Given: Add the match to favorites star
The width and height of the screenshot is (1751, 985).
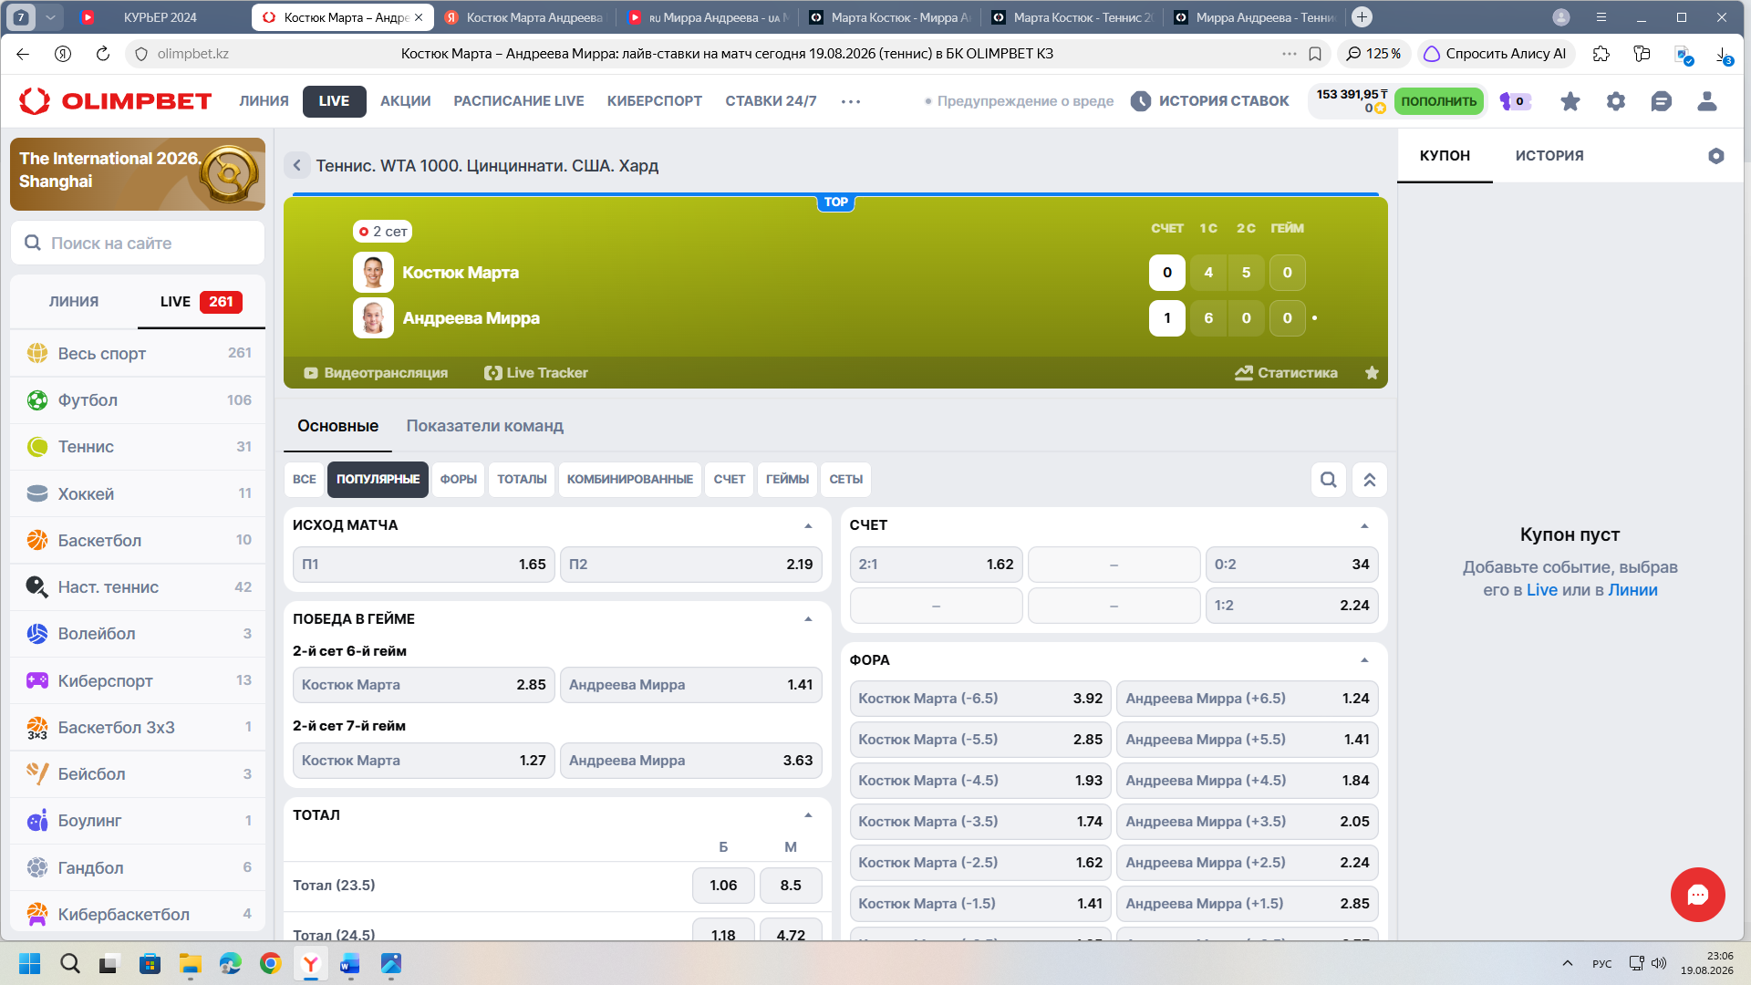Looking at the screenshot, I should click(1372, 373).
